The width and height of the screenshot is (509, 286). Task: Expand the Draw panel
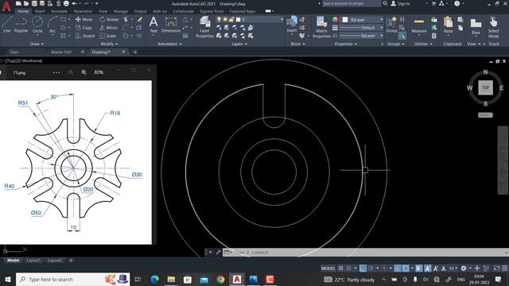pyautogui.click(x=37, y=44)
